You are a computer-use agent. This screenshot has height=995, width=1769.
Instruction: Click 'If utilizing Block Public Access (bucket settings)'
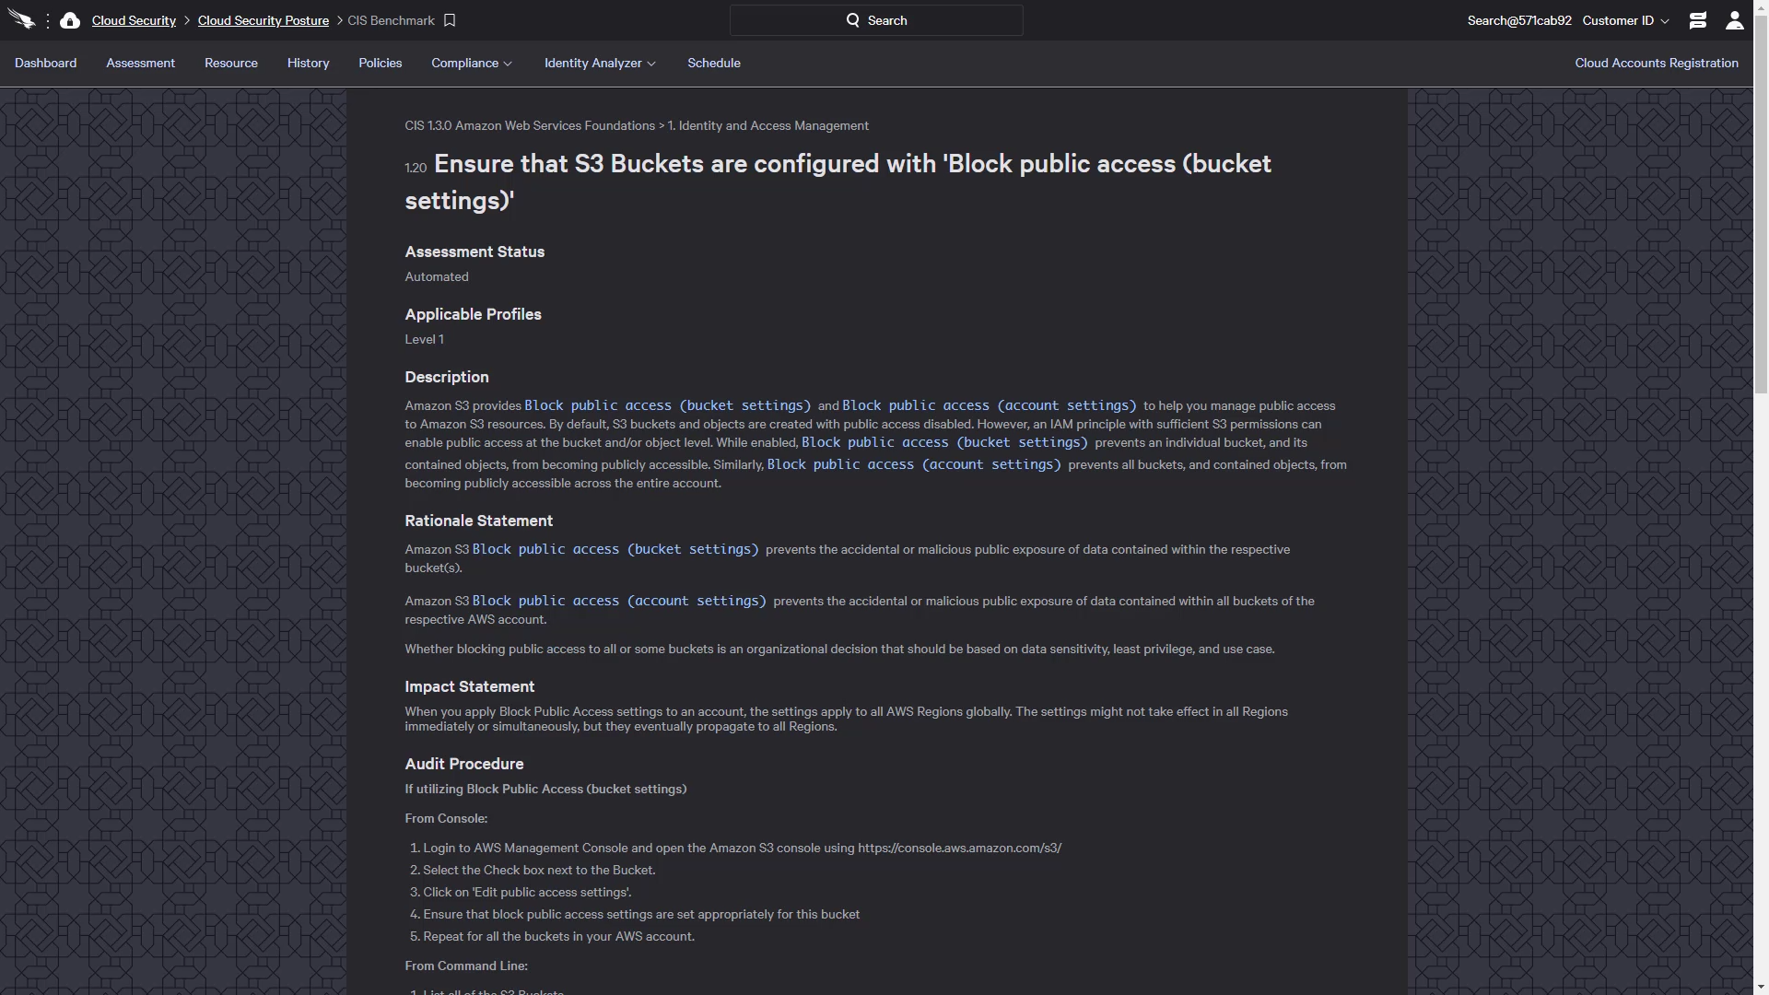click(545, 789)
